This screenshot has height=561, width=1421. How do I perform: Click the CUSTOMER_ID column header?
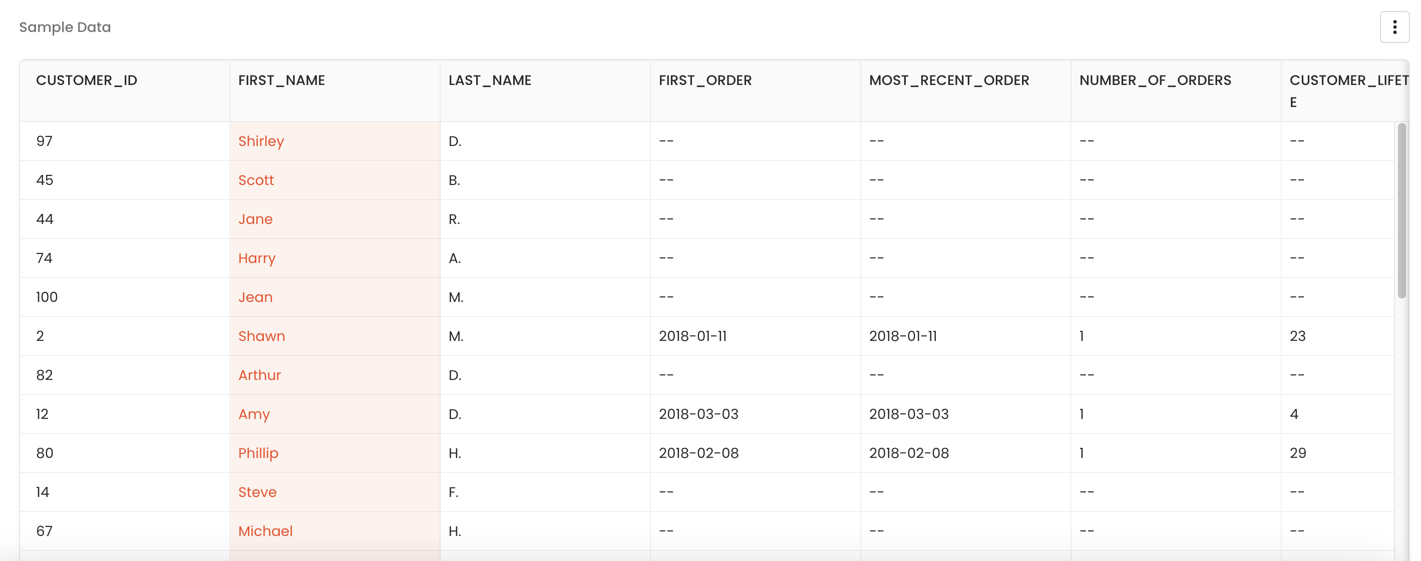tap(87, 80)
